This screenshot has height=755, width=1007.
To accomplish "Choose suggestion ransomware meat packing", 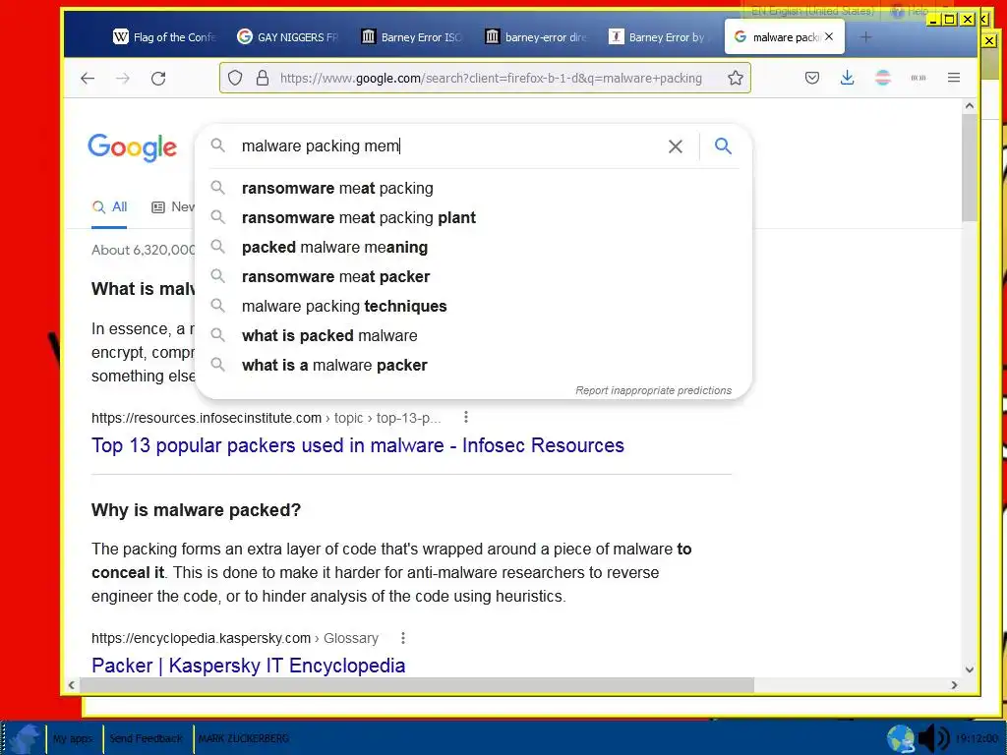I will pos(473,188).
